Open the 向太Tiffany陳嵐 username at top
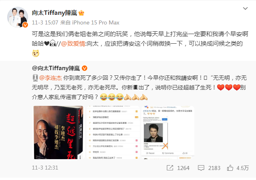256x180 pixels. pos(54,13)
